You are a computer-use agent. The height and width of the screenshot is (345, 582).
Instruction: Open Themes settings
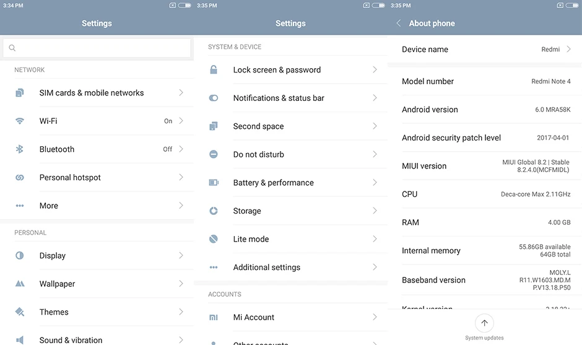97,312
